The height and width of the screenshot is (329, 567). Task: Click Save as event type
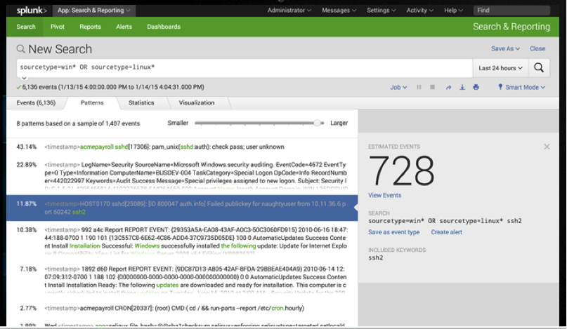[393, 232]
